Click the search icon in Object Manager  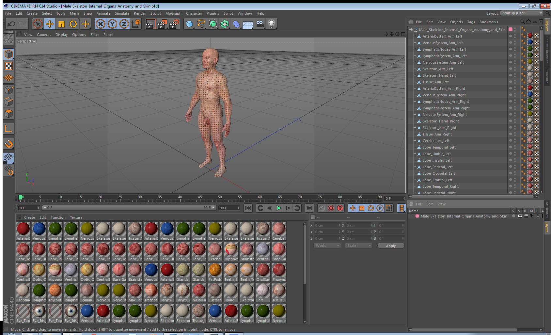(x=523, y=22)
